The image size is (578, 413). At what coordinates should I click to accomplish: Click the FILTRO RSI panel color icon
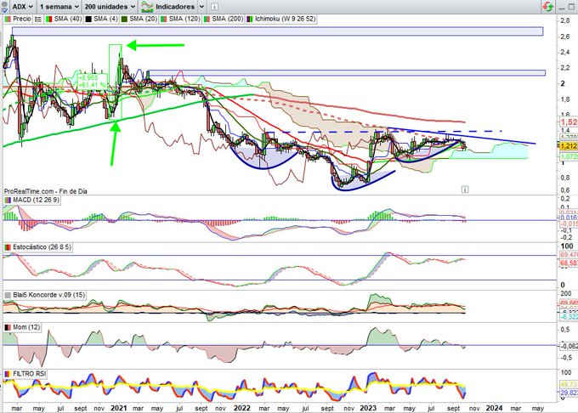tap(8, 374)
